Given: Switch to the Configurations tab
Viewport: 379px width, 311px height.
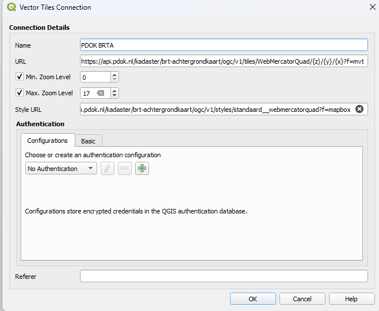Looking at the screenshot, I should point(47,141).
